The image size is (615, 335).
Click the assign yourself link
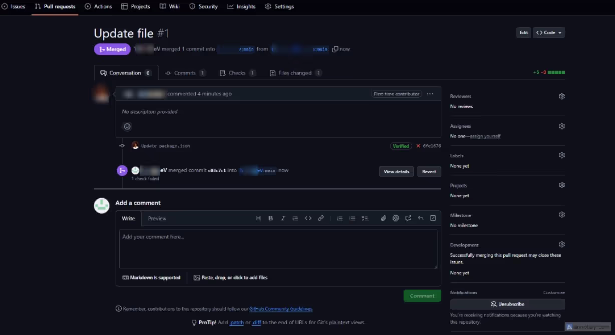point(485,136)
